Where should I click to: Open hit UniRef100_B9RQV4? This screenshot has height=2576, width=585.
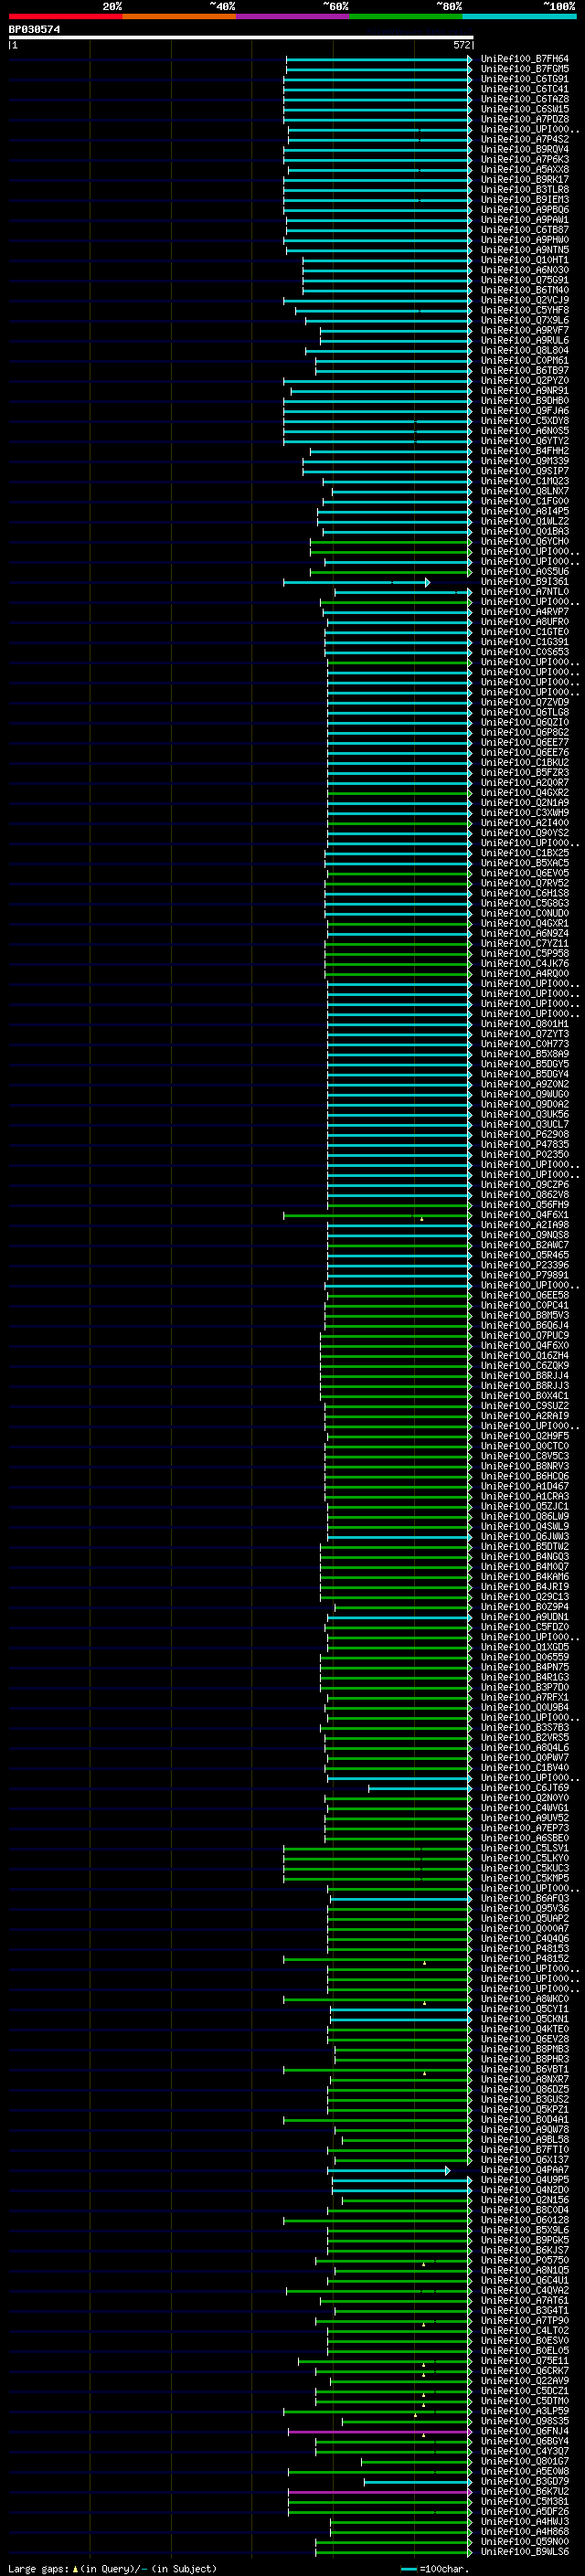pos(524,150)
